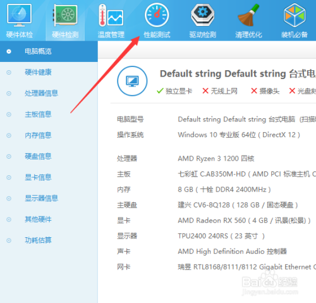Click the AMD Ryzen 3 1200 processor text
The height and width of the screenshot is (303, 316).
tap(216, 159)
